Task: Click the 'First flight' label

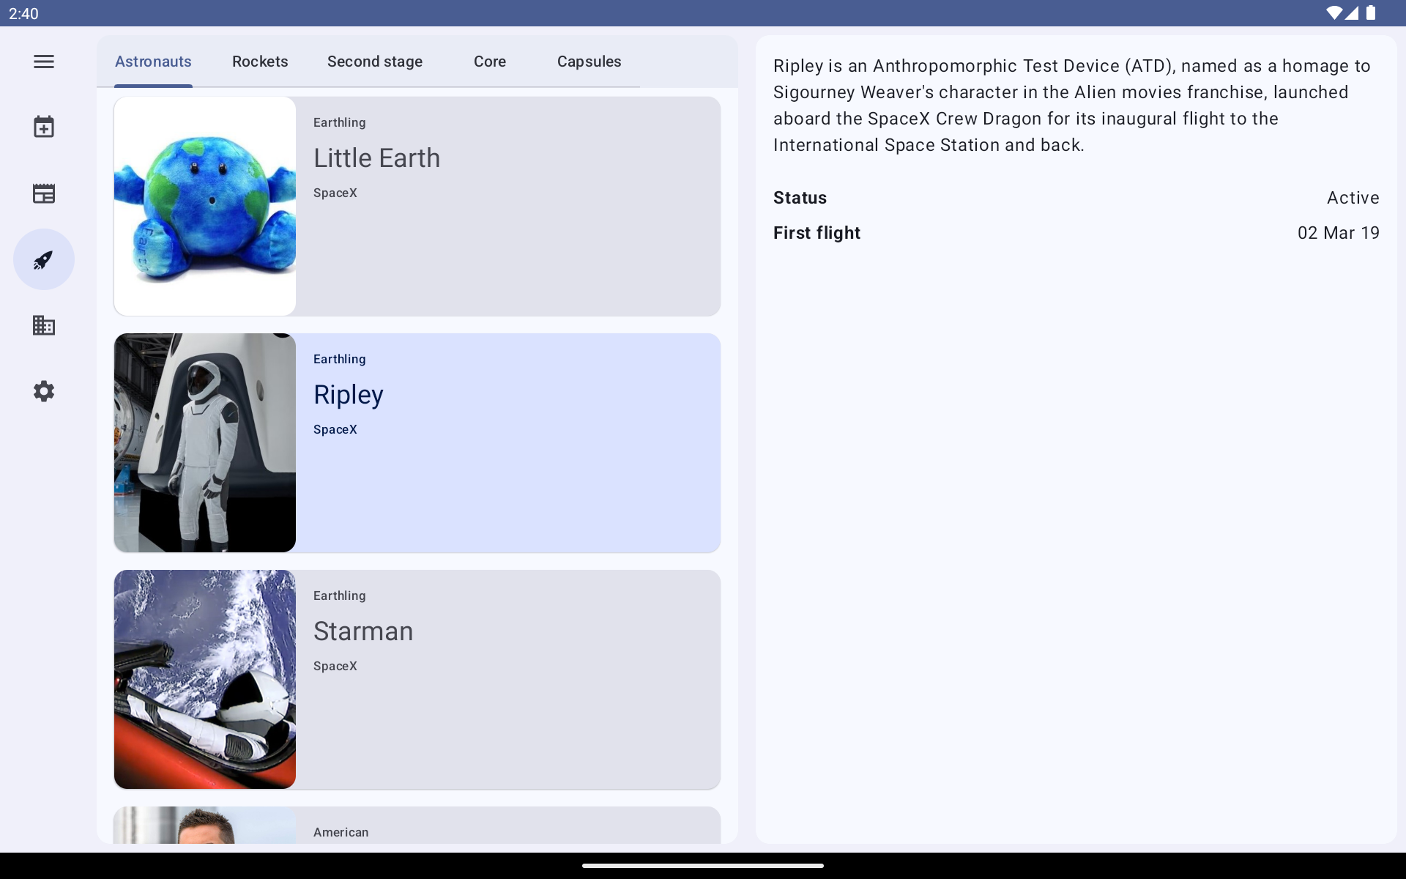Action: (x=817, y=233)
